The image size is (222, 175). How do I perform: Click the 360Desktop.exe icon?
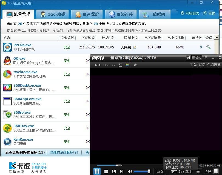[x=7, y=88]
